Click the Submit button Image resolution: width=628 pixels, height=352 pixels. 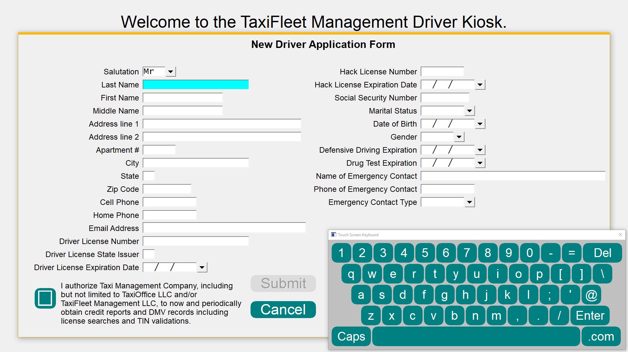[283, 283]
